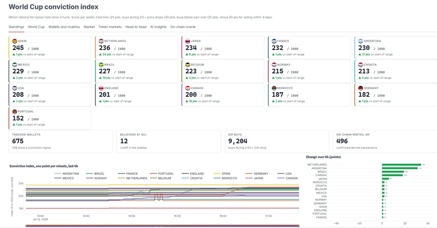
Task: Switch to the On-chain oracle tab
Action: click(x=183, y=27)
